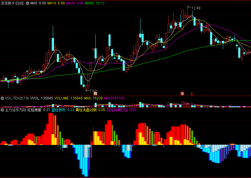
Task: Click the MA5: 9.09 label in price header
Action: tap(38, 3)
